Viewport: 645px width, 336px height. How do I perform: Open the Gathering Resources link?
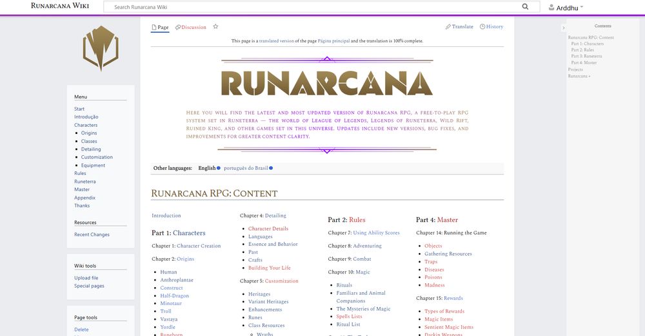(x=448, y=254)
